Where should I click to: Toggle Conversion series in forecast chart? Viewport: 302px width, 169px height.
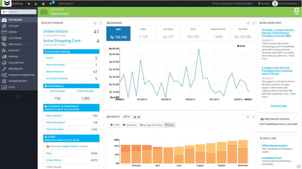130,125
